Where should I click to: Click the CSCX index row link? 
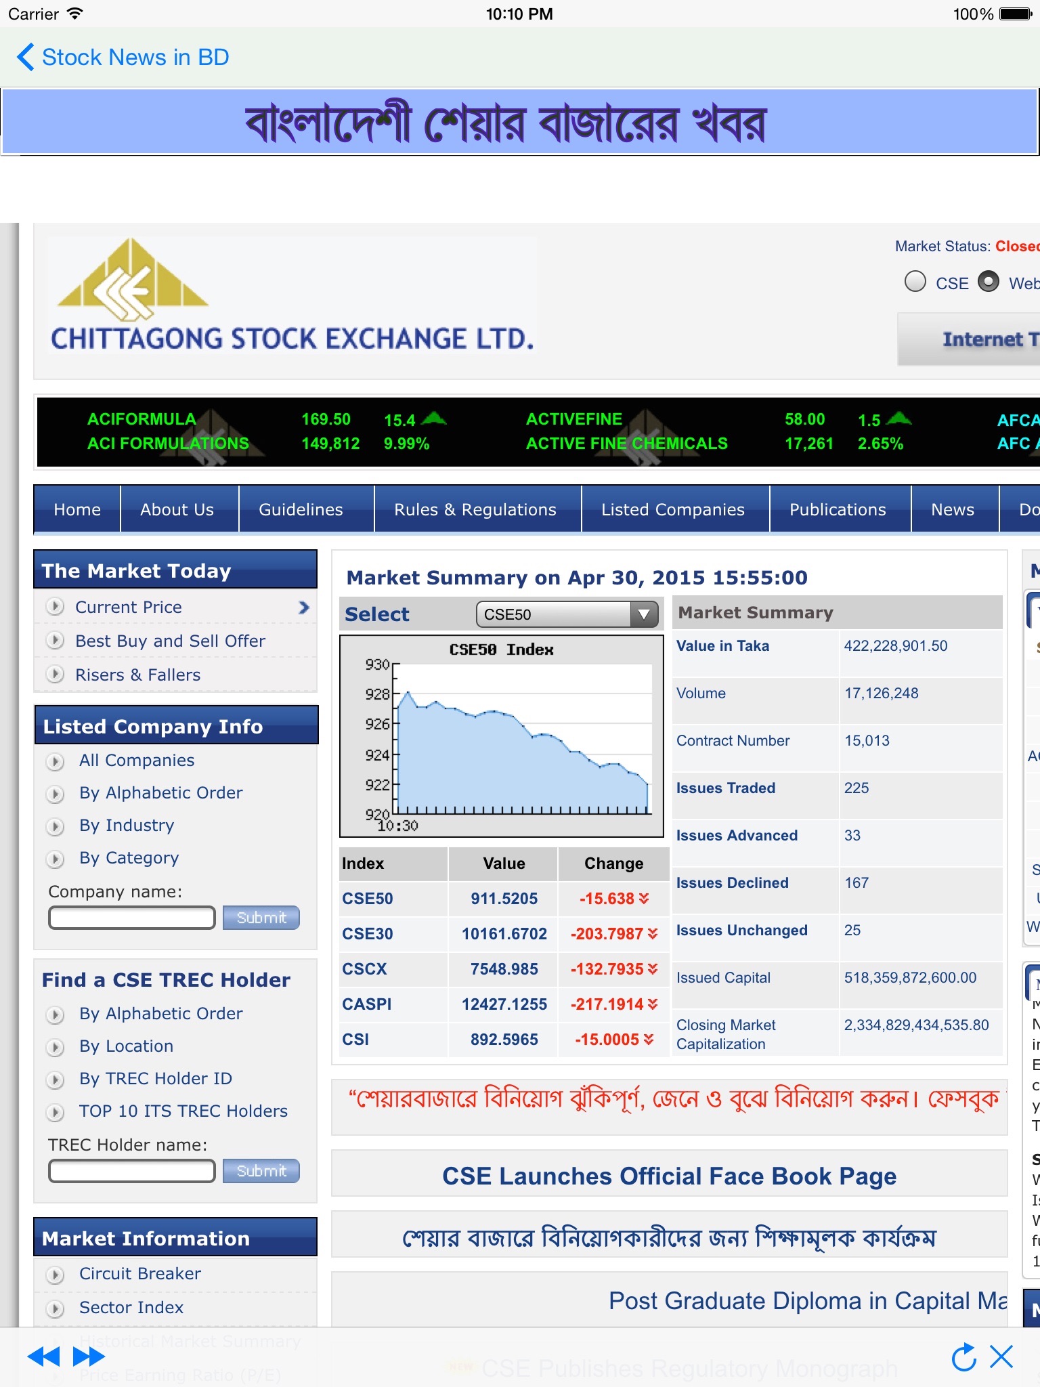pyautogui.click(x=364, y=969)
